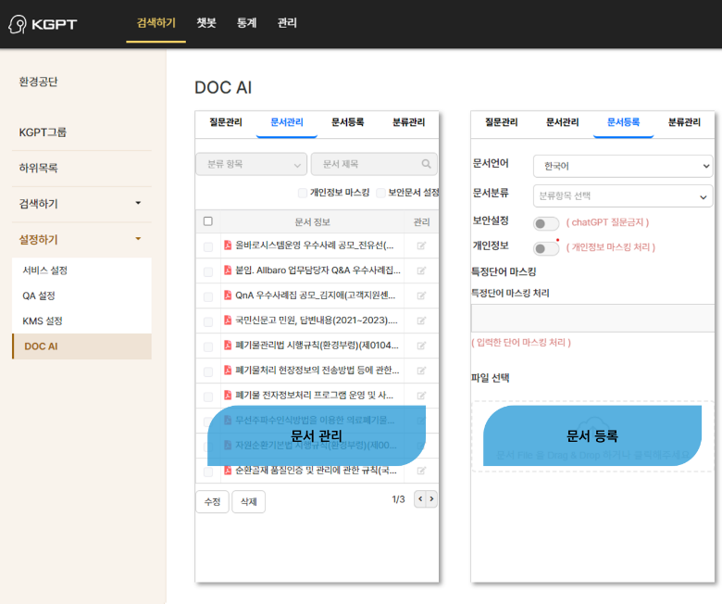Check the select-all checkbox in table header

pyautogui.click(x=208, y=221)
